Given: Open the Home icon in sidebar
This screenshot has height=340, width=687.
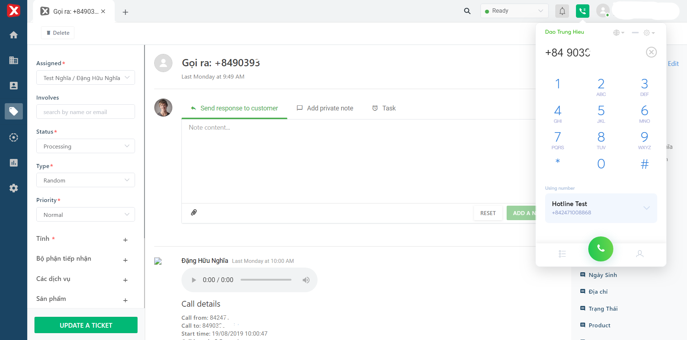Looking at the screenshot, I should tap(13, 35).
